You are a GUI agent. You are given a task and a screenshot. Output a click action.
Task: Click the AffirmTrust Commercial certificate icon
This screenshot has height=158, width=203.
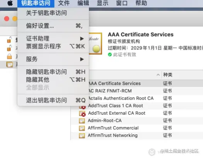[x=82, y=128]
